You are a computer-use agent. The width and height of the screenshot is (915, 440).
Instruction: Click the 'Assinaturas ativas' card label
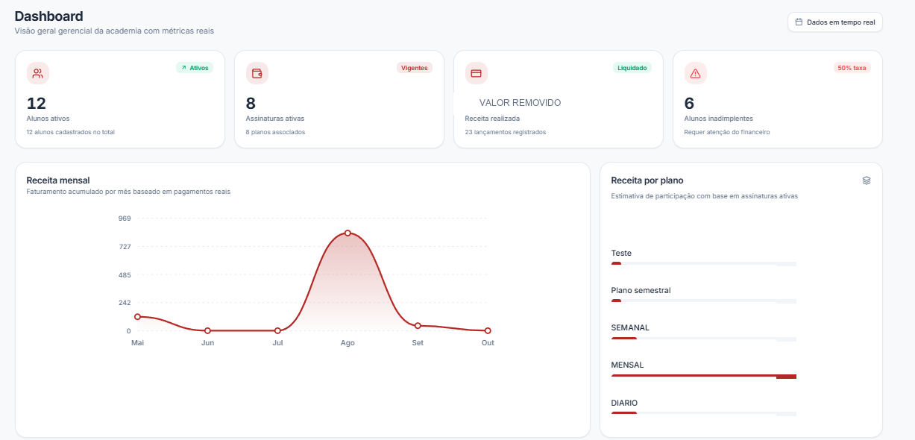[275, 119]
